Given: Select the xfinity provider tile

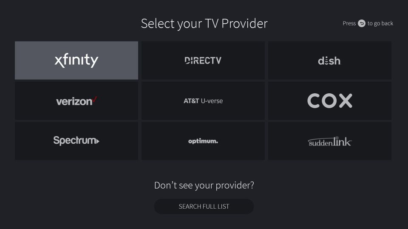Looking at the screenshot, I should 76,60.
